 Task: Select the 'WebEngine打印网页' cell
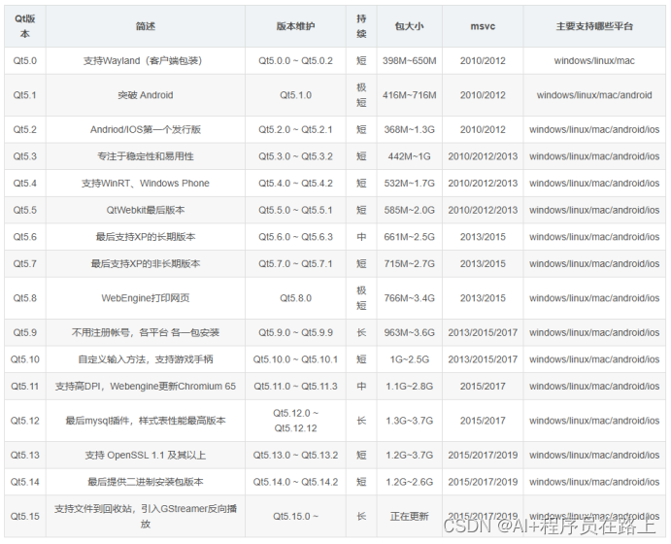146,298
